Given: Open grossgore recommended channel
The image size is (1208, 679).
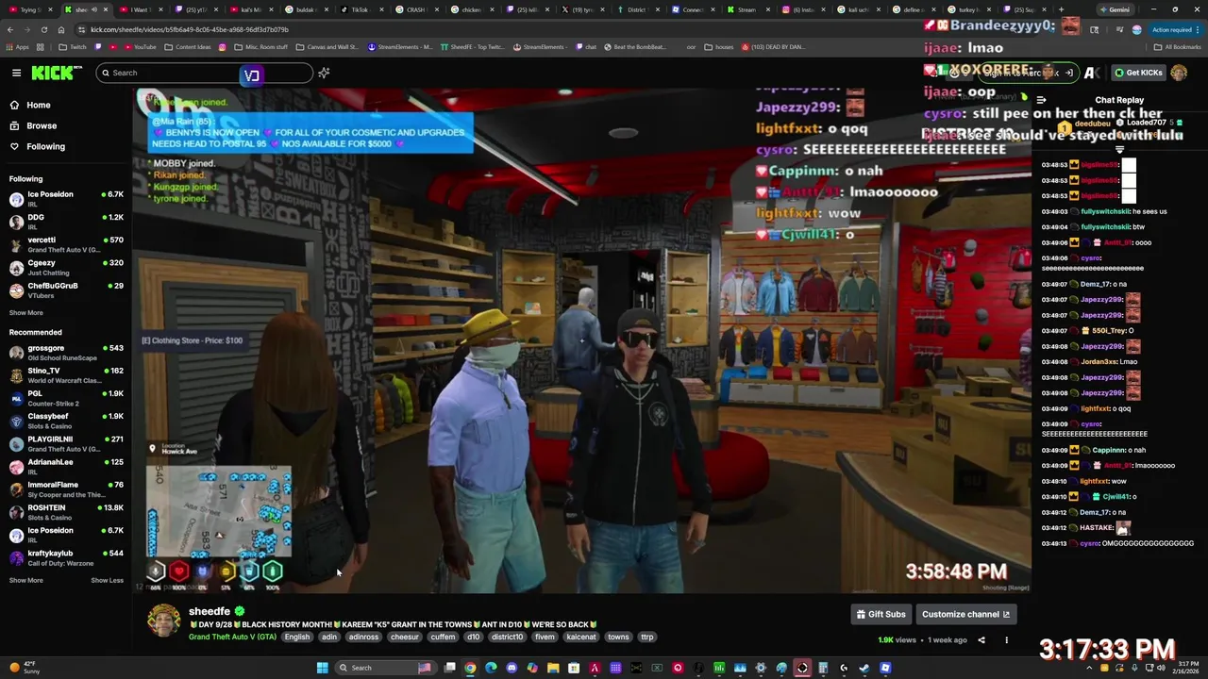Looking at the screenshot, I should (66, 352).
